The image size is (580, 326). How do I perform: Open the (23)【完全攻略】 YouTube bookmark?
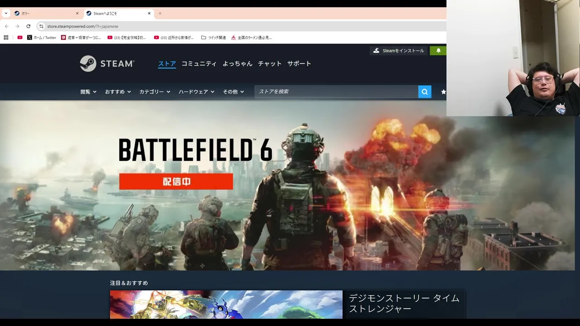(x=127, y=38)
